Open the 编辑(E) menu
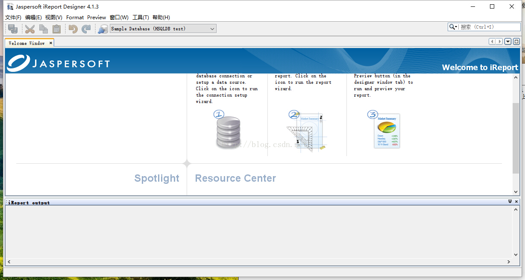Screen dimensions: 525x280 [34, 18]
